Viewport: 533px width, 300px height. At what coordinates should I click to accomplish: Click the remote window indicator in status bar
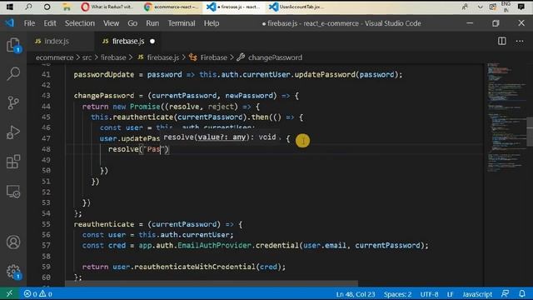[9, 293]
